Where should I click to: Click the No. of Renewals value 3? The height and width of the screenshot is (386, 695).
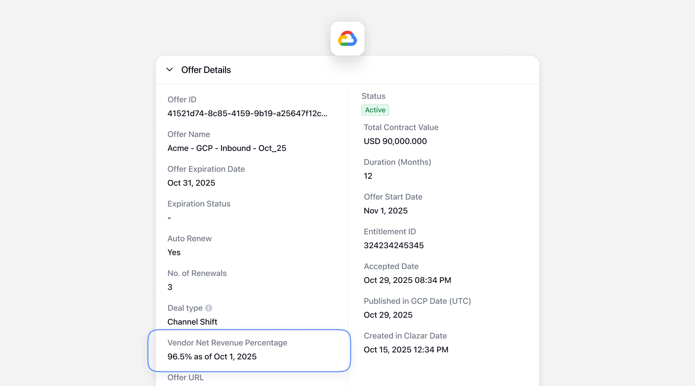(170, 287)
